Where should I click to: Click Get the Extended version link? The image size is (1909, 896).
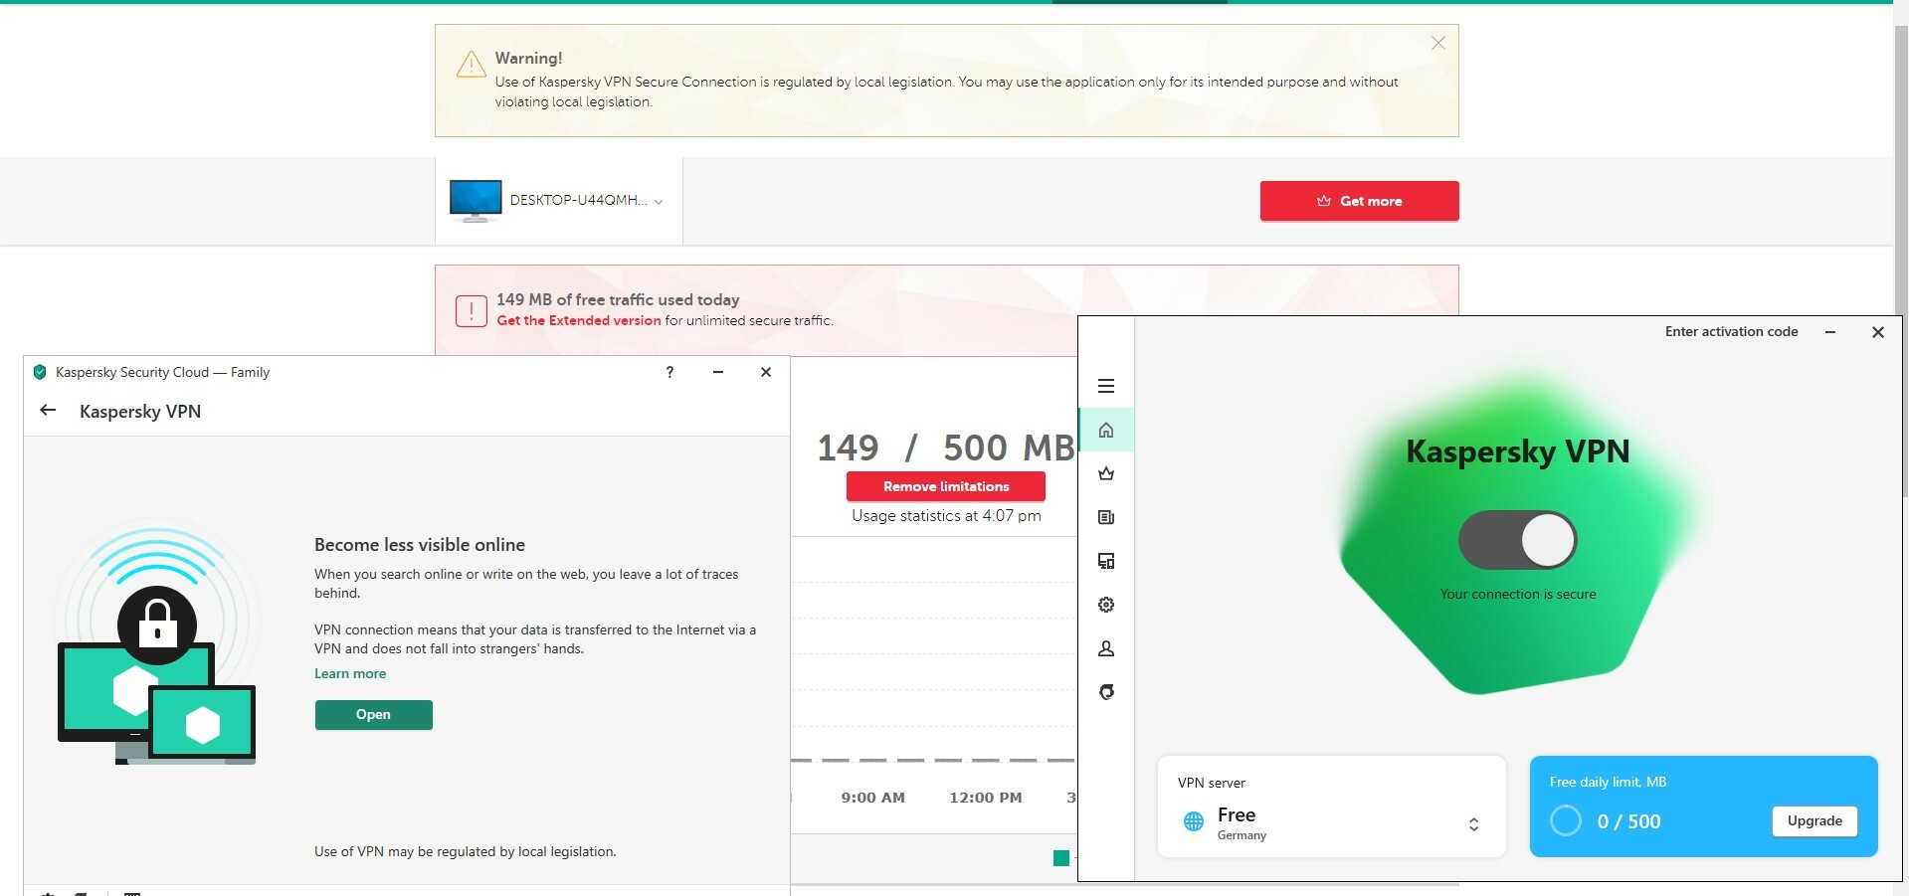coord(579,320)
